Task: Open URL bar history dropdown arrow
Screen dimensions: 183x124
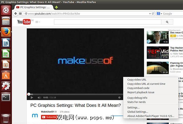Action: (x=150, y=14)
